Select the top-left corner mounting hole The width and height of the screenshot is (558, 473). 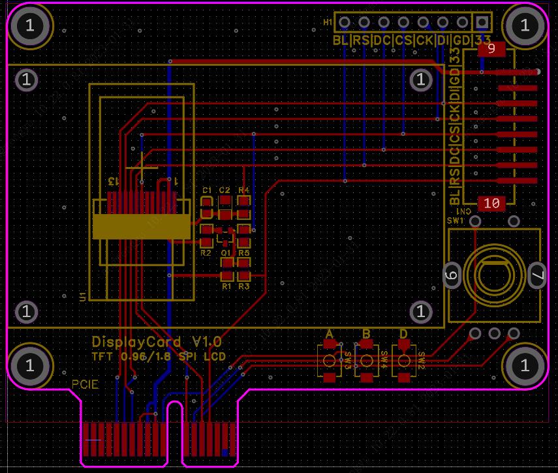point(29,26)
